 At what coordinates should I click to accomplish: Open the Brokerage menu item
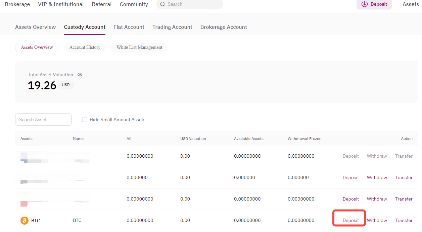pyautogui.click(x=17, y=4)
